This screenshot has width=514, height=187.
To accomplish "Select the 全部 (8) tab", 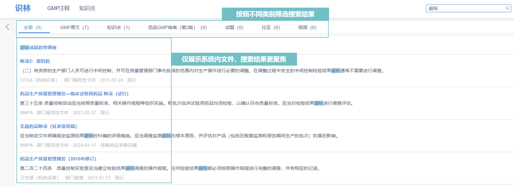I will coord(33,27).
